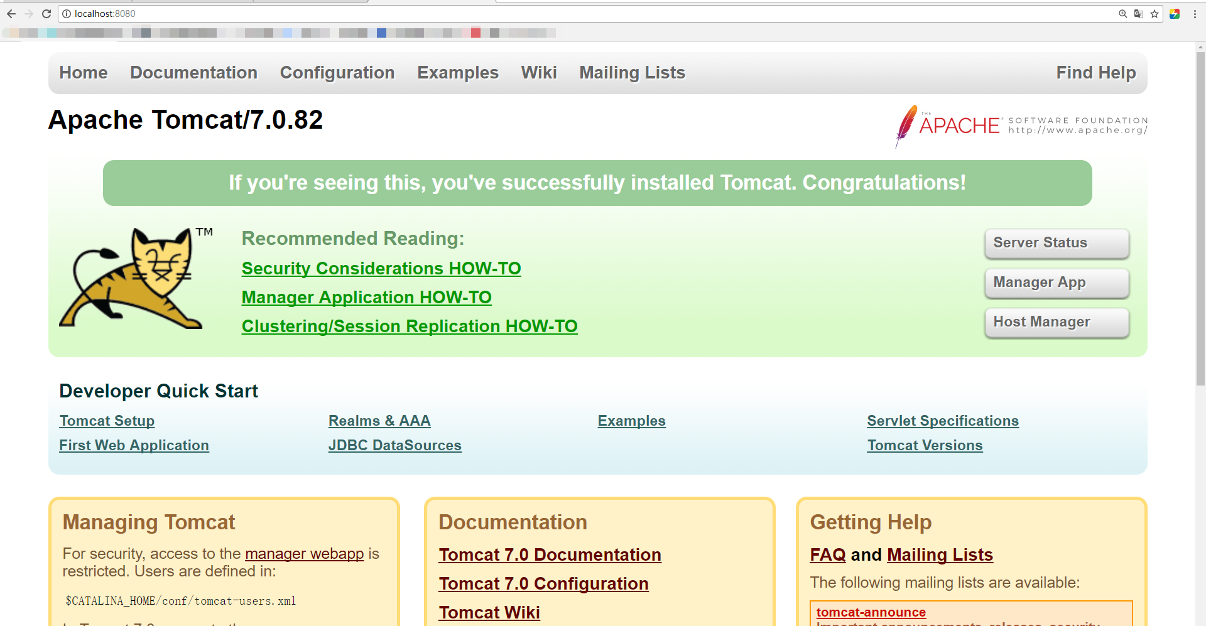Click the Developer Quick Start heading
This screenshot has width=1206, height=626.
tap(159, 391)
